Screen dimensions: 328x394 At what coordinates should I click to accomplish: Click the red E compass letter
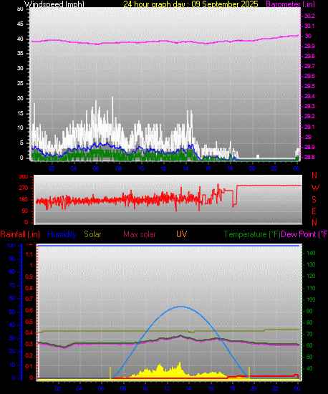314,211
